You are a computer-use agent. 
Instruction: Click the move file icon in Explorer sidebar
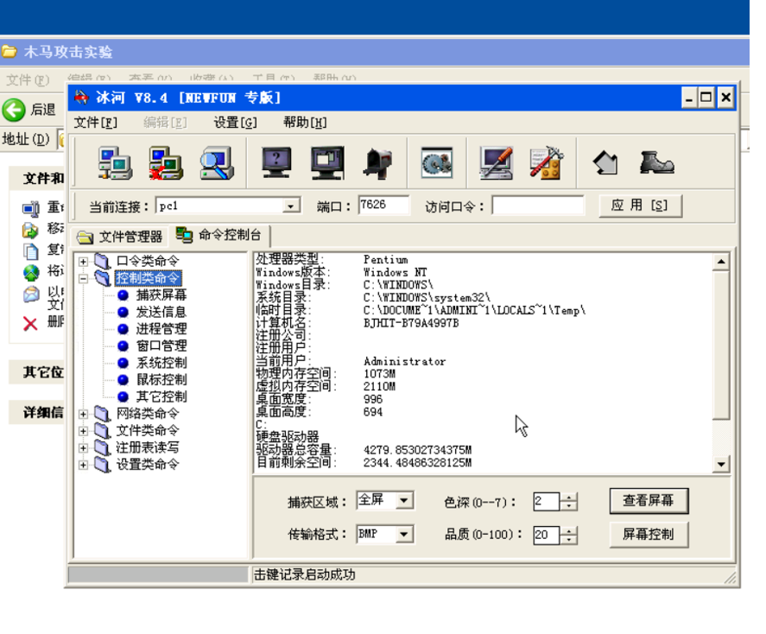(x=30, y=230)
